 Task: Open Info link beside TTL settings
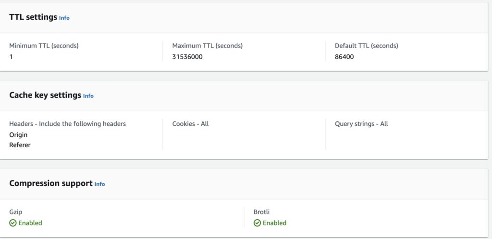(x=64, y=18)
